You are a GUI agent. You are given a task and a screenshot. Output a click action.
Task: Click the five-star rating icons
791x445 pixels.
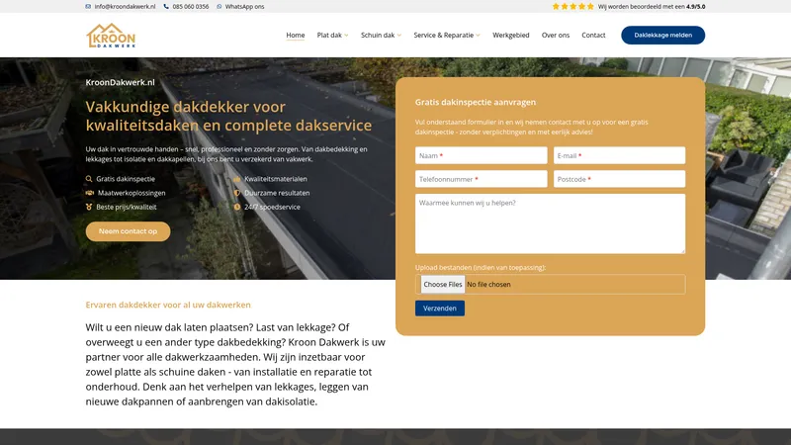click(x=573, y=7)
